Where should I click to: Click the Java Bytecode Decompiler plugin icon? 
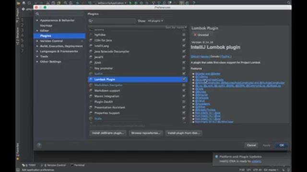point(91,52)
